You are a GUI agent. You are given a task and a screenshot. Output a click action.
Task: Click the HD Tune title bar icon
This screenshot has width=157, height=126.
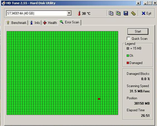click(4, 3)
